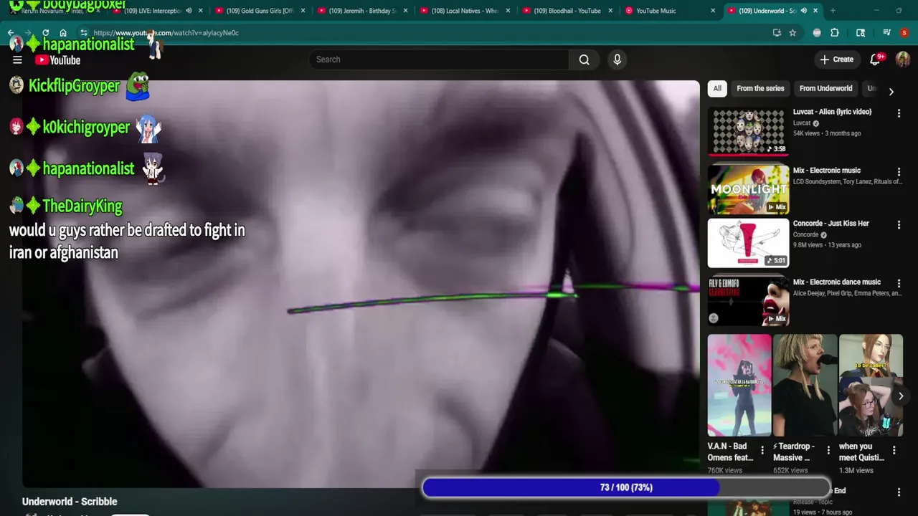
Task: Open the Teardrop - Massive short thumbnail
Action: pyautogui.click(x=805, y=386)
